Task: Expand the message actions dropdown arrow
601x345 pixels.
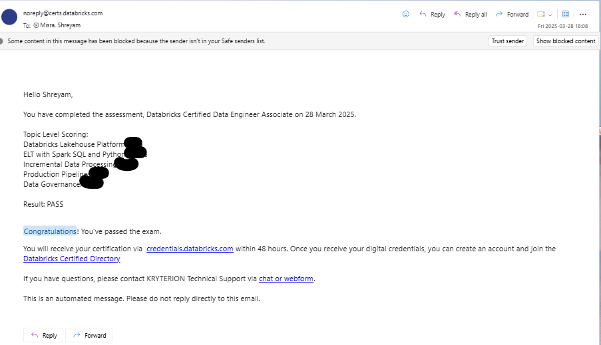Action: click(550, 15)
